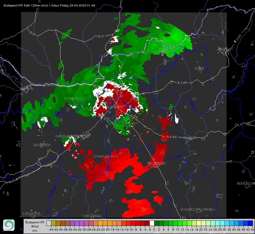
Task: Pick the yellow swatch between 18 and 20
Action: coord(199,223)
